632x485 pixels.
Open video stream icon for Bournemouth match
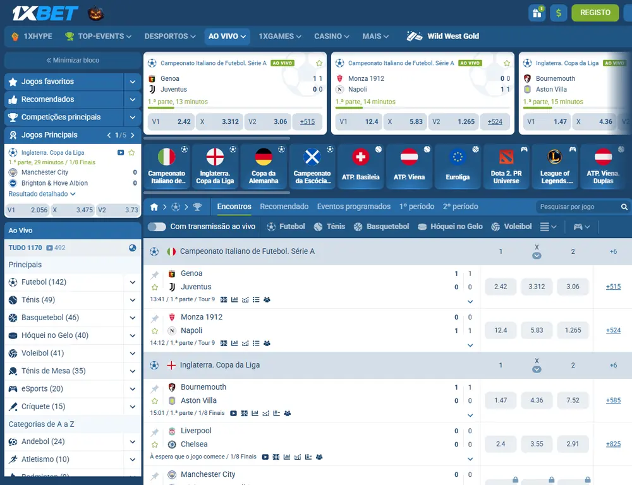point(233,413)
